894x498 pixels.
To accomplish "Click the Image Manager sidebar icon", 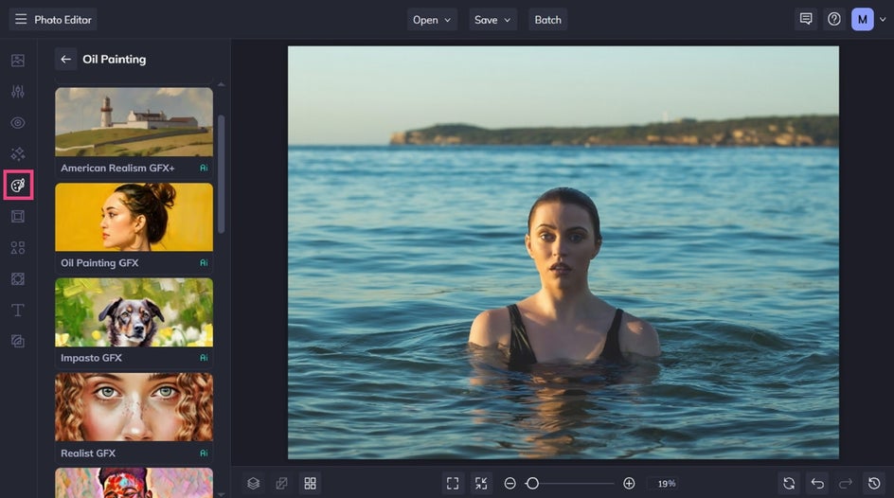I will click(18, 61).
